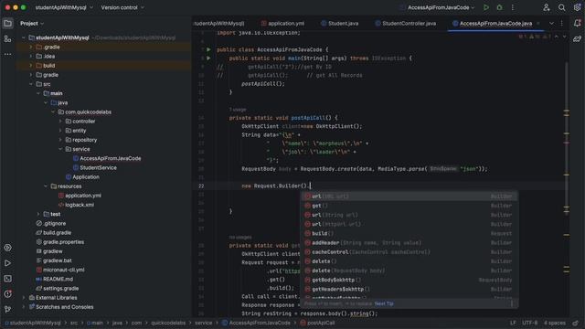Expand the build folder

coord(31,66)
